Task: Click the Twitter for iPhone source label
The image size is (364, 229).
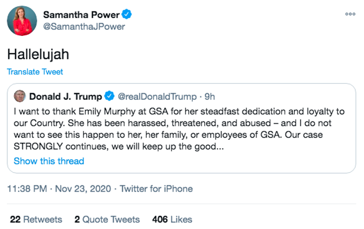Action: tap(156, 189)
